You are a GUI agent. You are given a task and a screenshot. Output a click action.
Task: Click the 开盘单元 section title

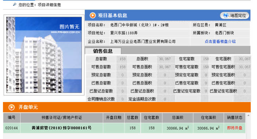coord(28,107)
